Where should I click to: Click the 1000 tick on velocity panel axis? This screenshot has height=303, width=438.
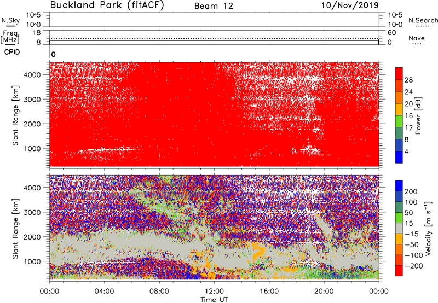coord(32,261)
